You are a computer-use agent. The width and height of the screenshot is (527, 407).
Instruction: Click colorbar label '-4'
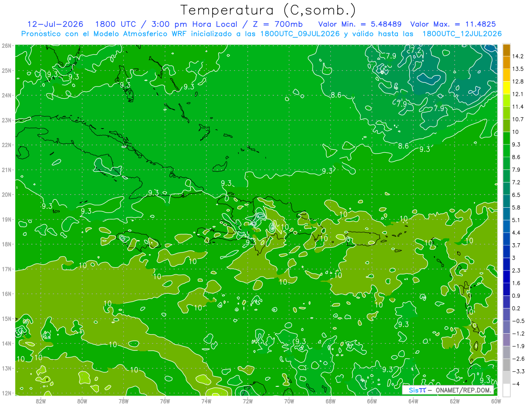[x=516, y=384]
